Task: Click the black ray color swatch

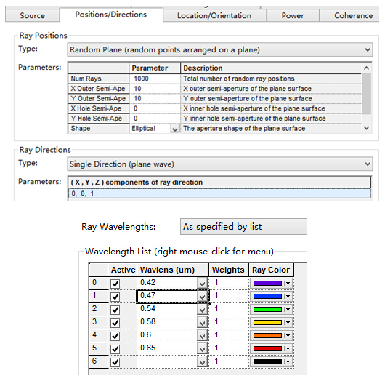Action: pos(267,361)
